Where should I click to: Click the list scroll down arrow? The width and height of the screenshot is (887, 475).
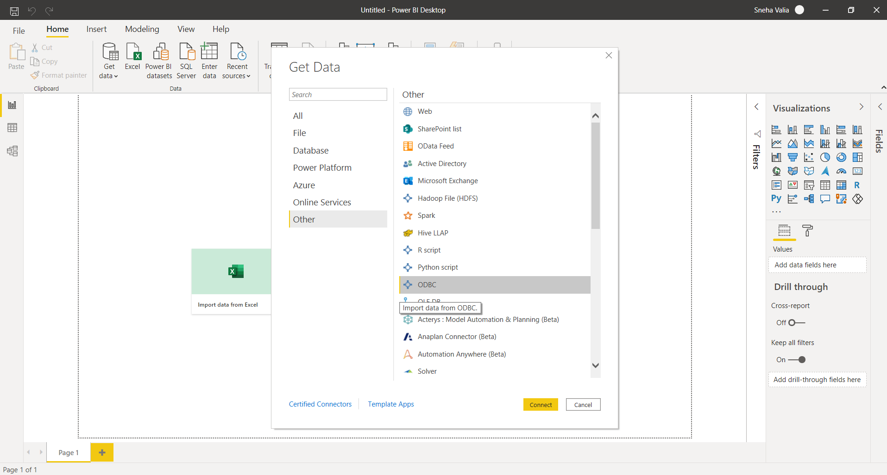click(596, 365)
